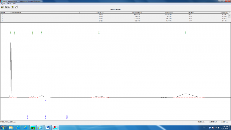Screen dimensions: 231x130
Task: Select peak row 2 in report table
Action: click(114, 16)
